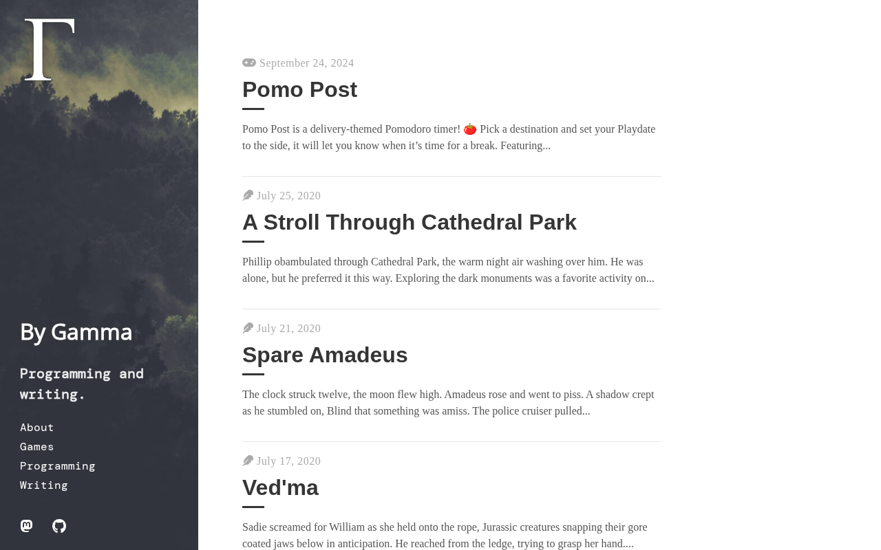
Task: Click the By Gamma site title
Action: click(x=76, y=333)
